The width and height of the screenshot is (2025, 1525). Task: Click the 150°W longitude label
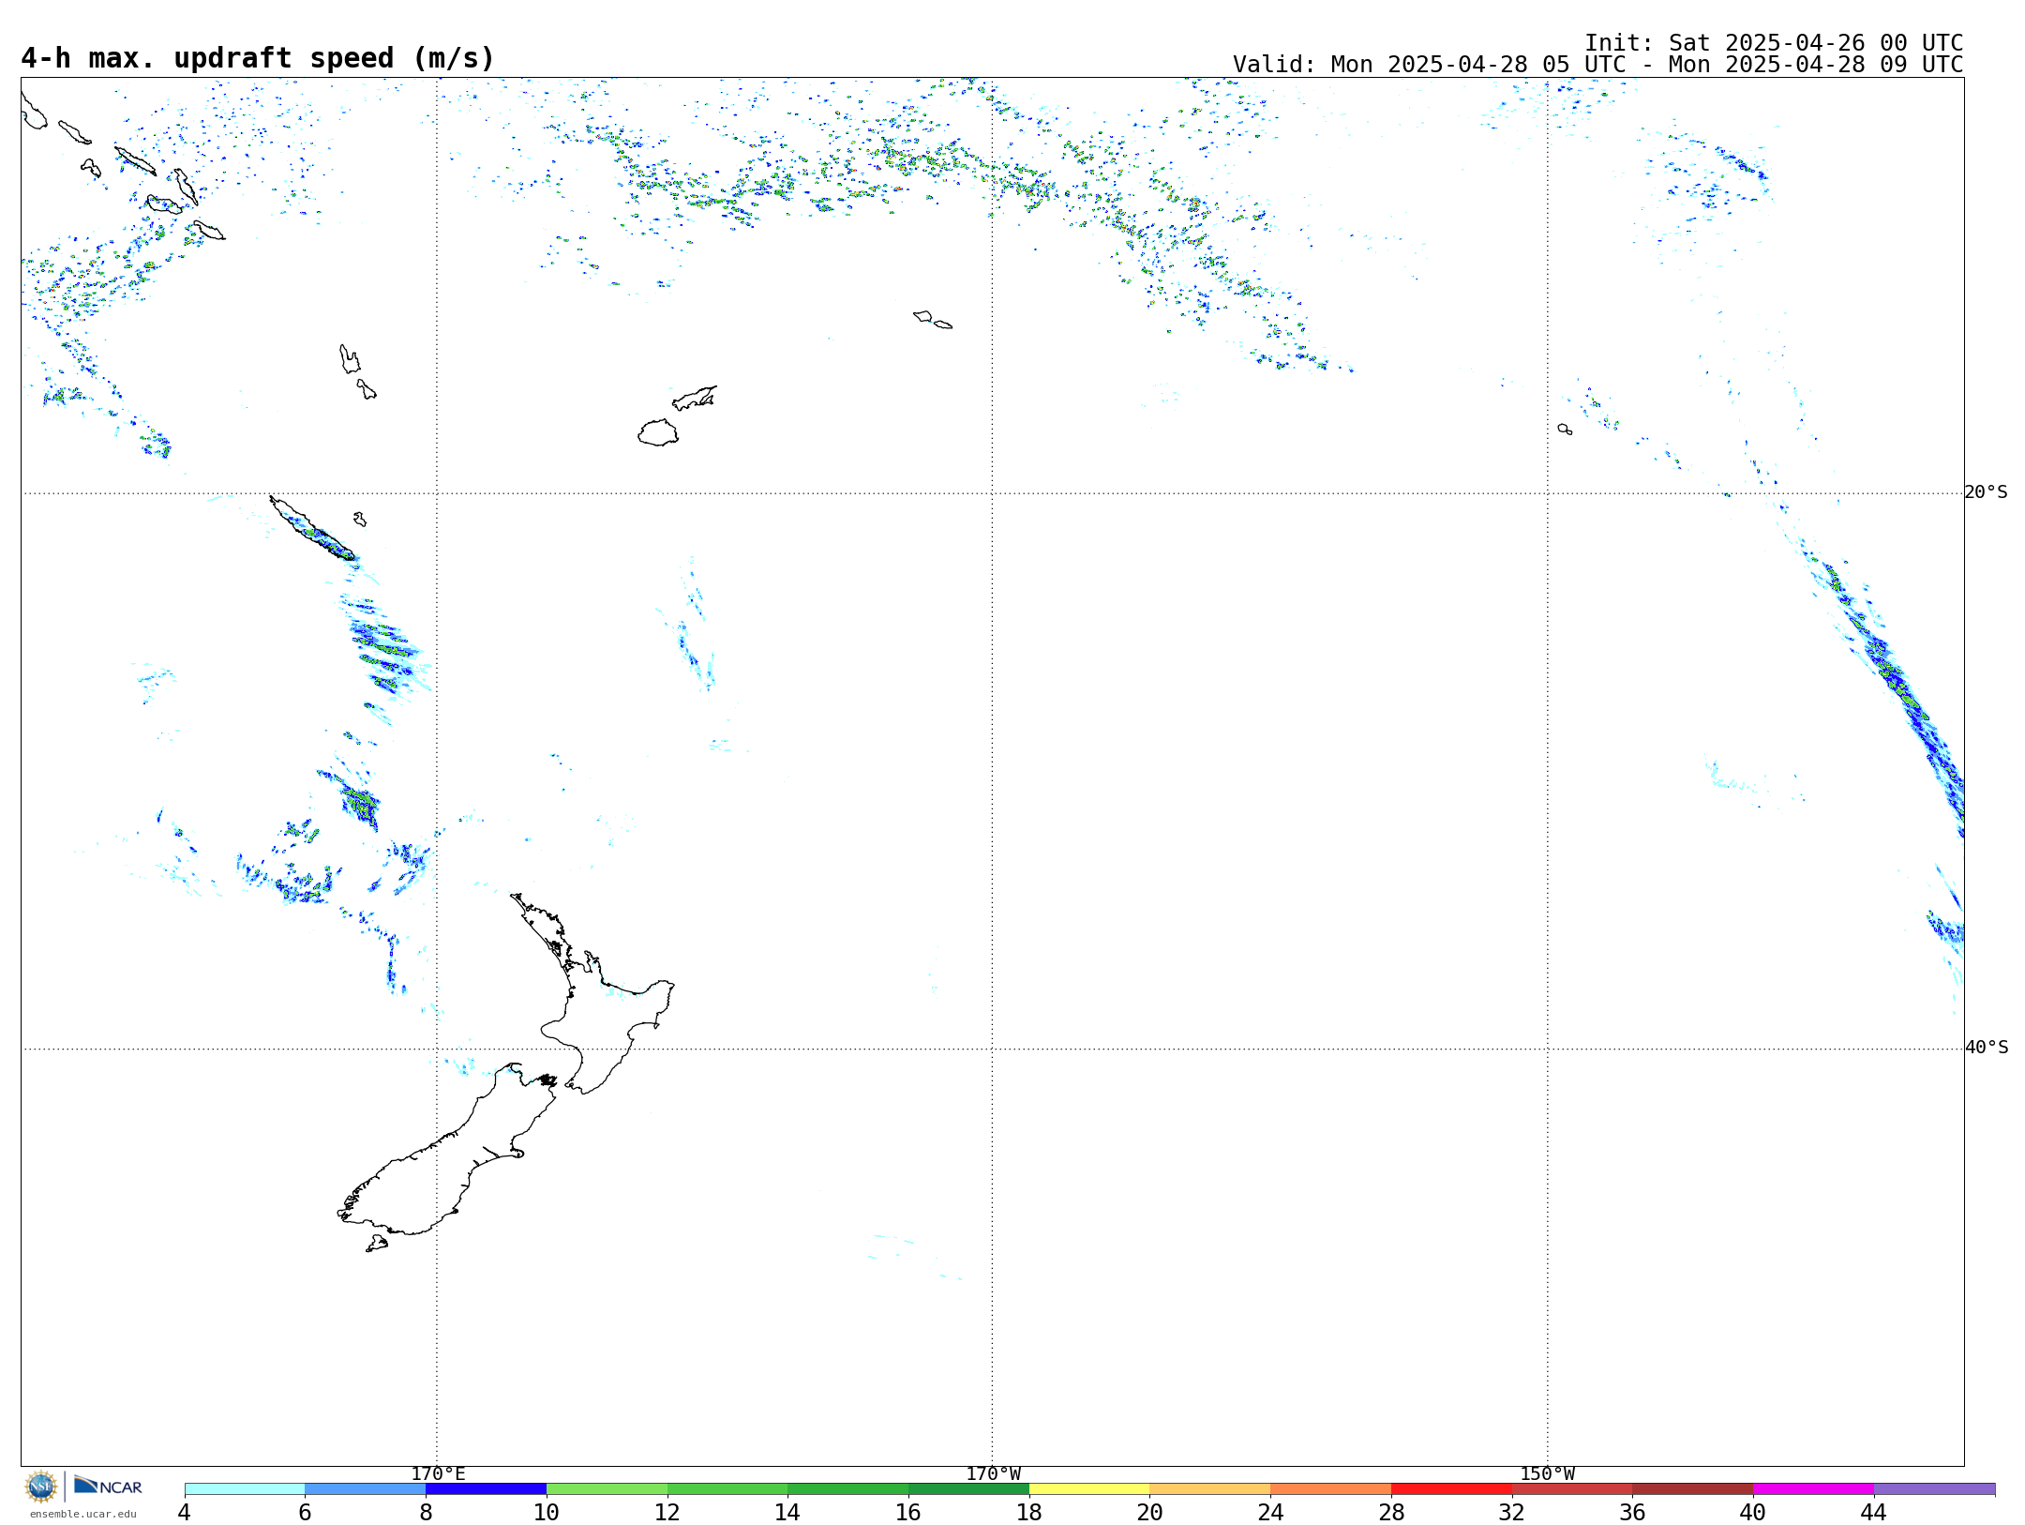point(1548,1473)
